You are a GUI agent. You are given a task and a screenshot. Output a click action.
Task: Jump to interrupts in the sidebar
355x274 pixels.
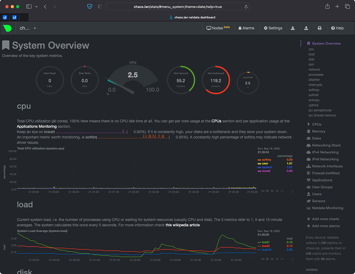coord(315,85)
